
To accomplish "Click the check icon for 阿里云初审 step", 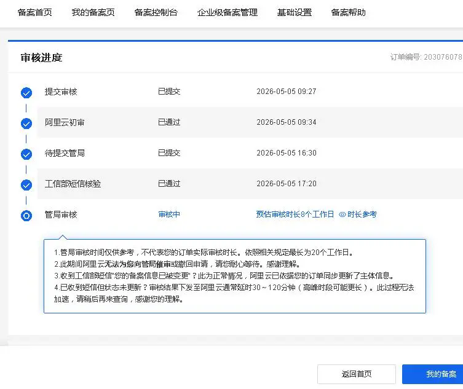I will click(x=26, y=124).
